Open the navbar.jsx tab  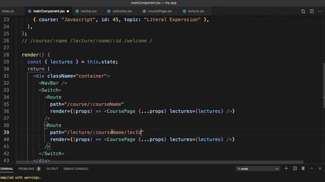[88, 11]
